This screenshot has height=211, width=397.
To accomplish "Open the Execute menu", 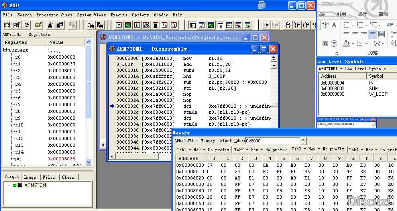I will [119, 15].
